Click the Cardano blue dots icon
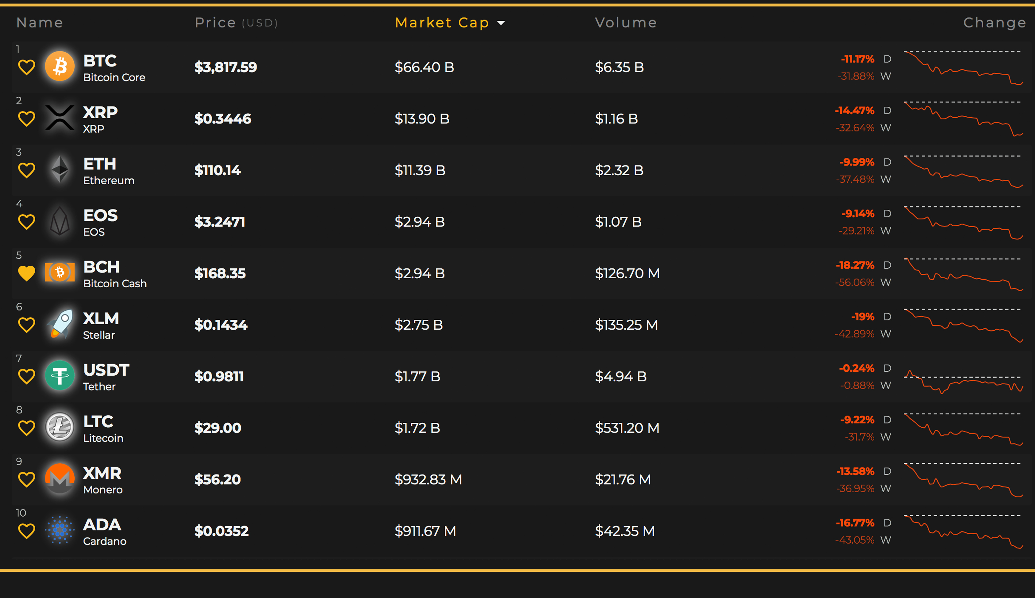The width and height of the screenshot is (1035, 598). (60, 530)
